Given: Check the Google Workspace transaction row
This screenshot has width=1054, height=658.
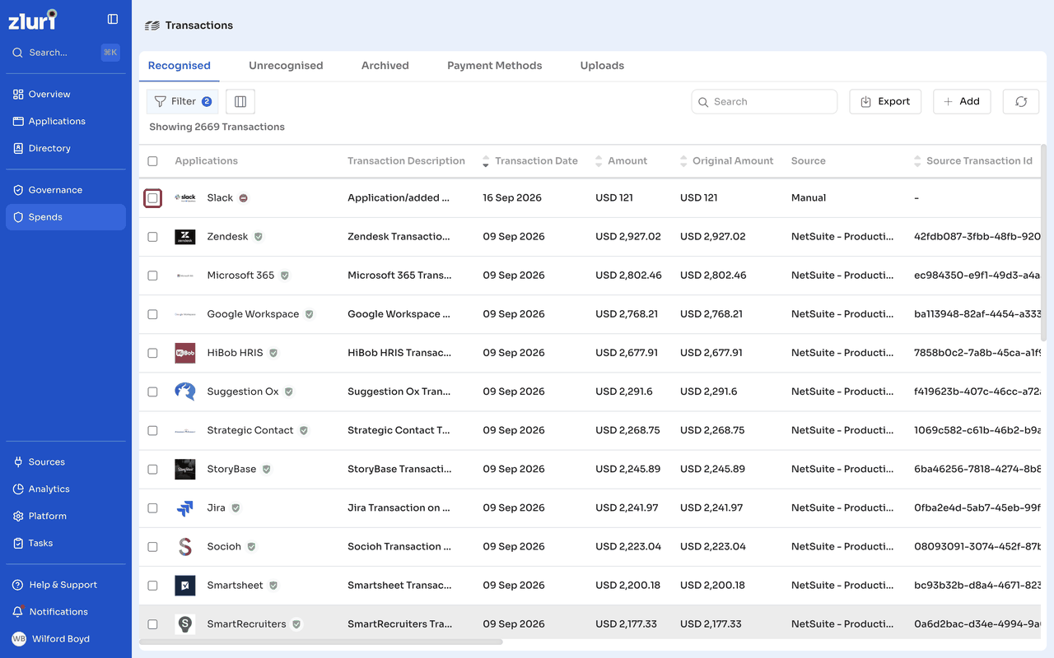Looking at the screenshot, I should 152,314.
